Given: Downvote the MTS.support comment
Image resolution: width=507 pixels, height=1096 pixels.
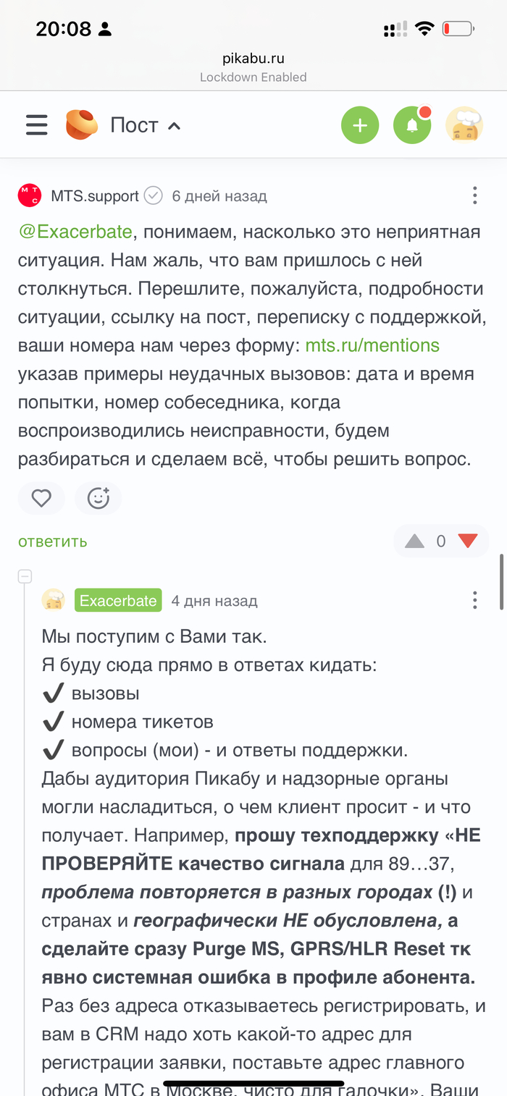Looking at the screenshot, I should click(x=469, y=541).
